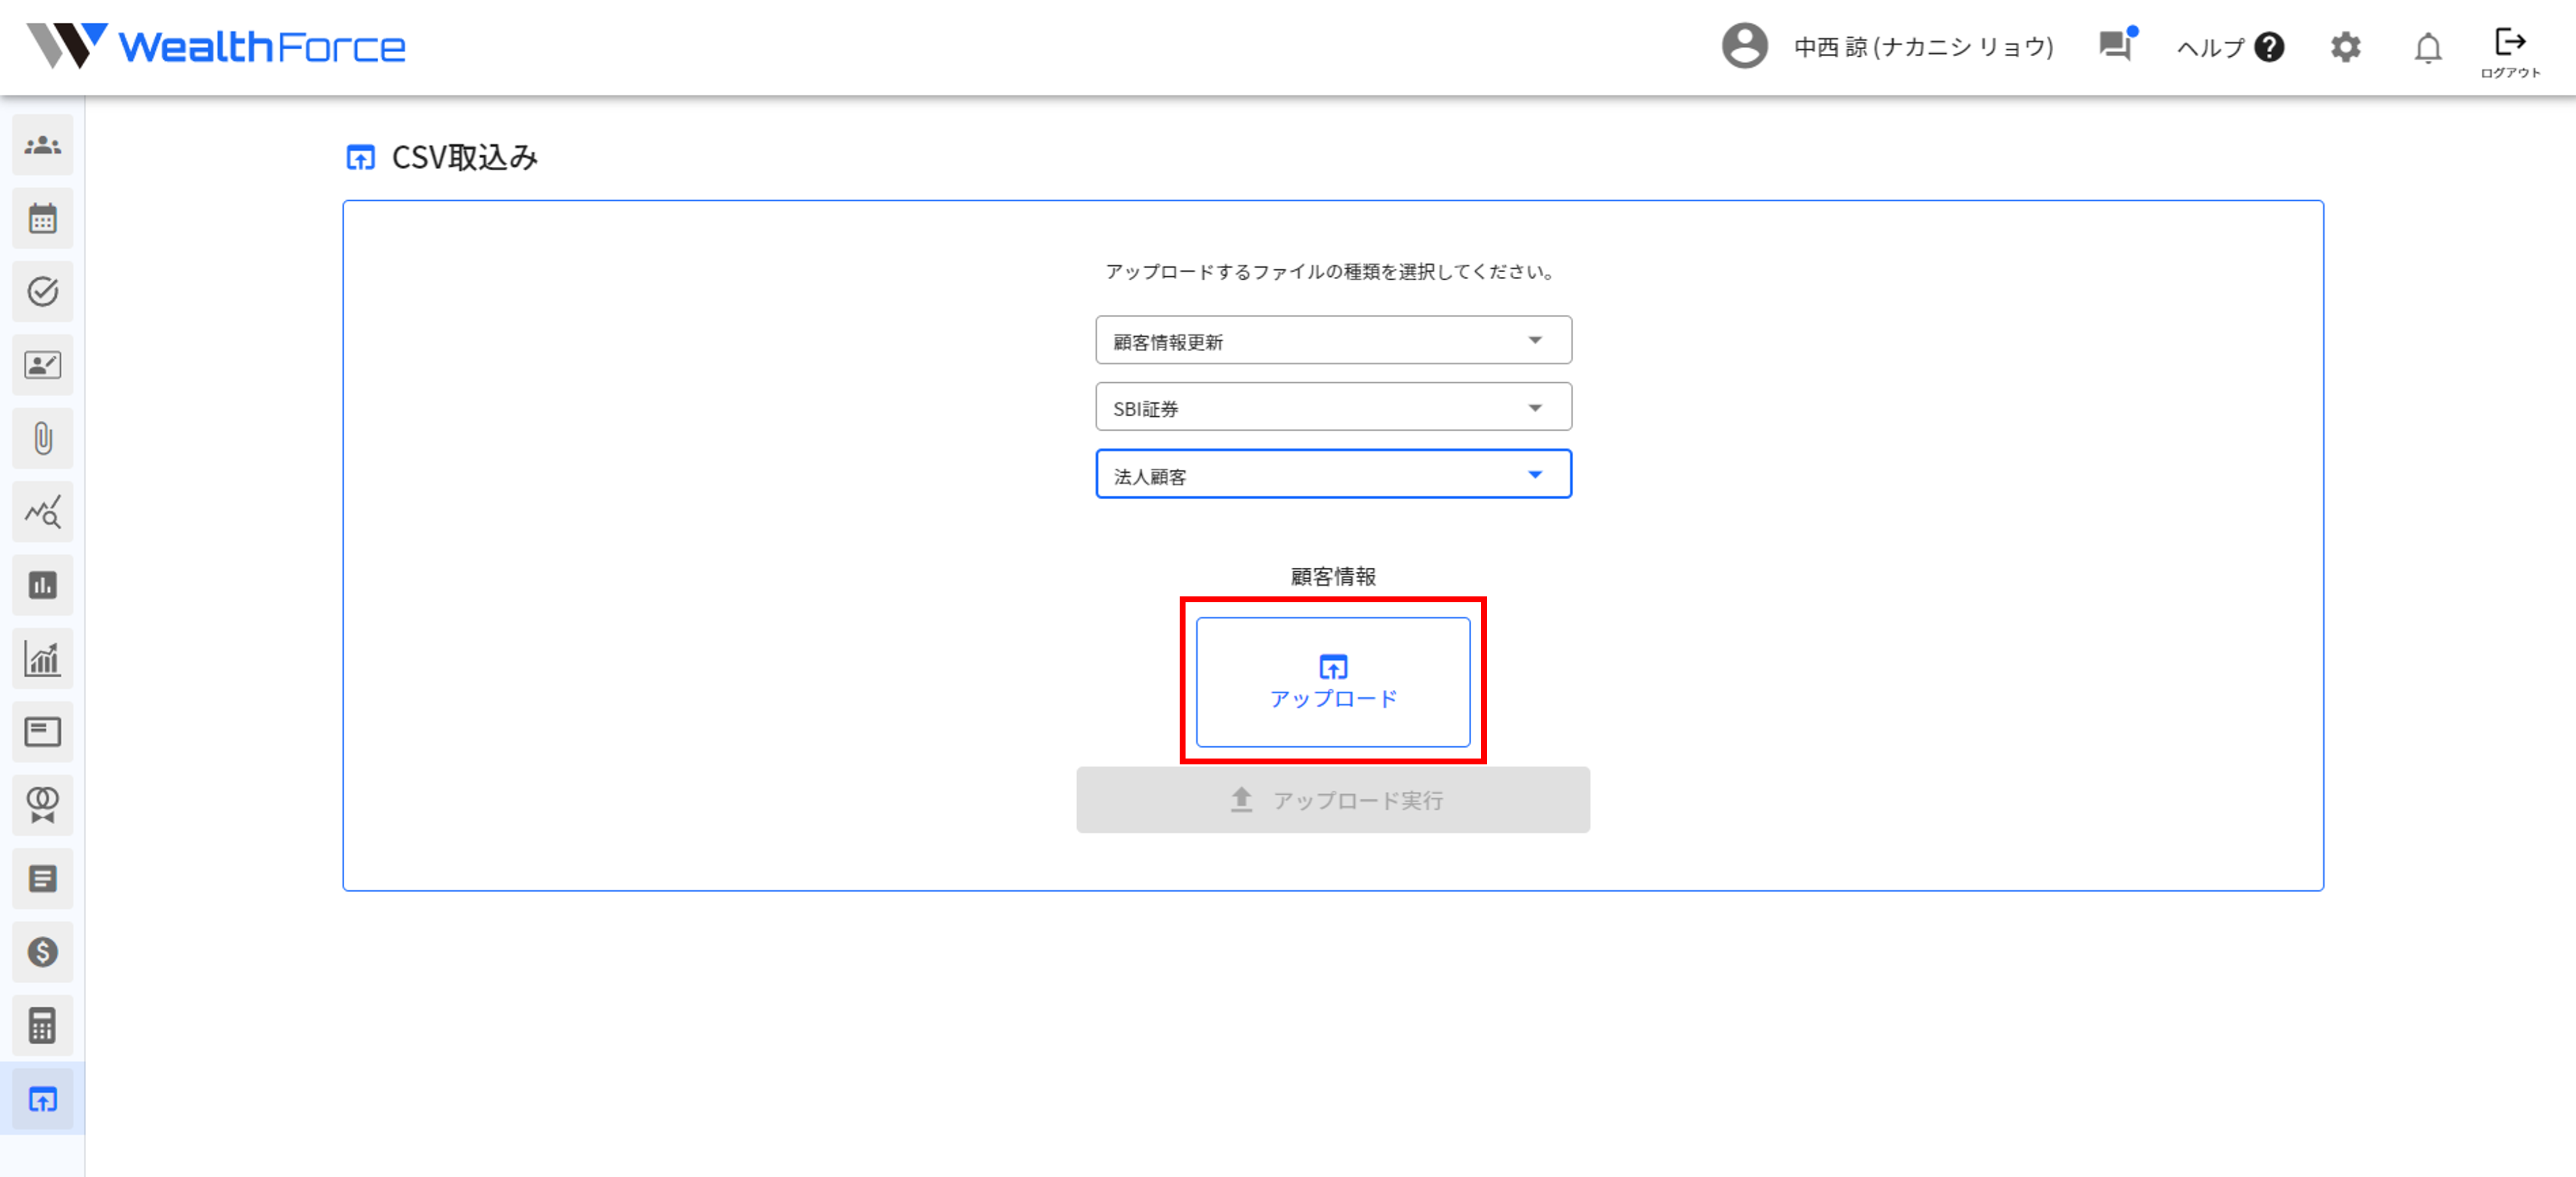Open the bar chart report sidebar icon
Image resolution: width=2576 pixels, height=1177 pixels.
[x=42, y=585]
